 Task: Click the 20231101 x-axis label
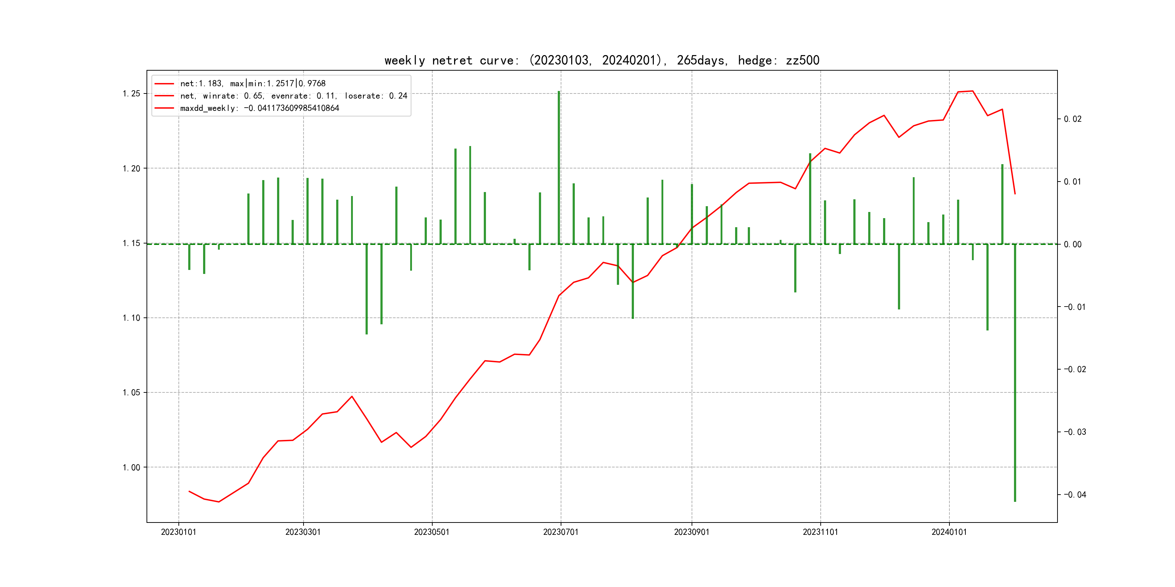point(820,532)
